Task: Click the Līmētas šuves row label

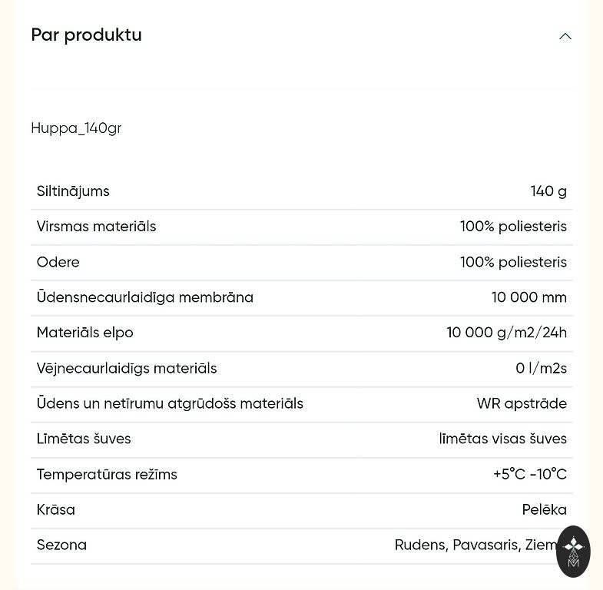Action: point(84,439)
